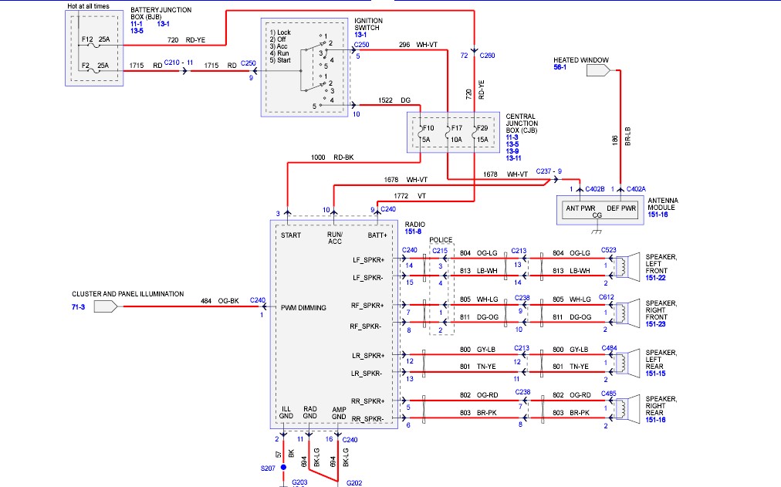This screenshot has height=487, width=781.
Task: Click the F2 25A fuse symbol
Action: tap(93, 71)
